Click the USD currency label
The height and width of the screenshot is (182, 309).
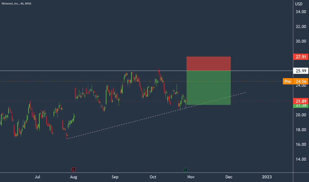click(299, 4)
